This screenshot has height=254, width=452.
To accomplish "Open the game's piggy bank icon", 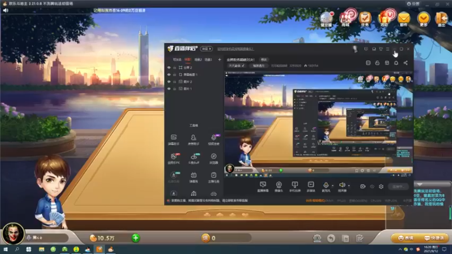I will (x=327, y=19).
